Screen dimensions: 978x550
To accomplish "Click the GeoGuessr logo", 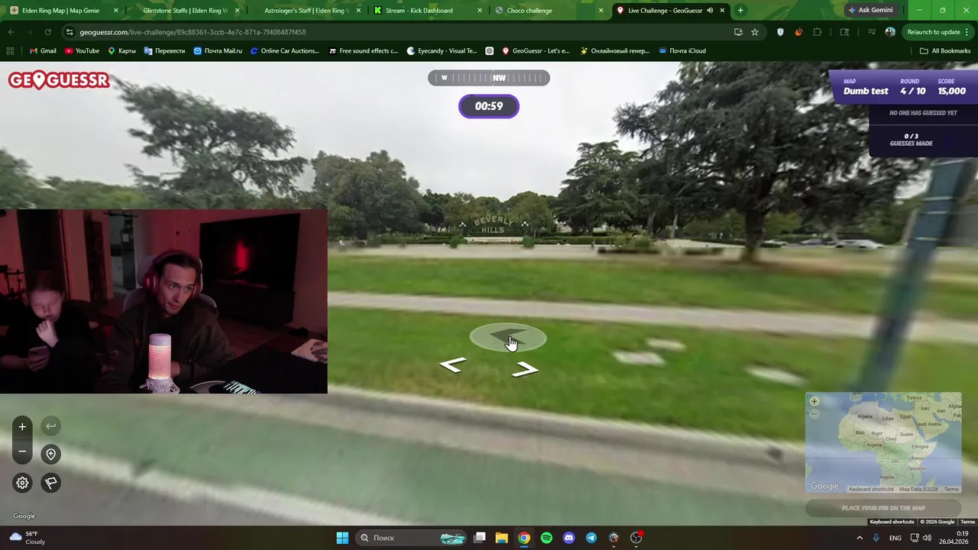I will click(x=59, y=80).
